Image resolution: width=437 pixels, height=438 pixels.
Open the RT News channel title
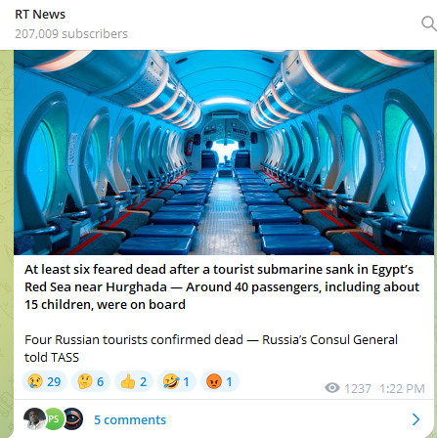[x=40, y=15]
